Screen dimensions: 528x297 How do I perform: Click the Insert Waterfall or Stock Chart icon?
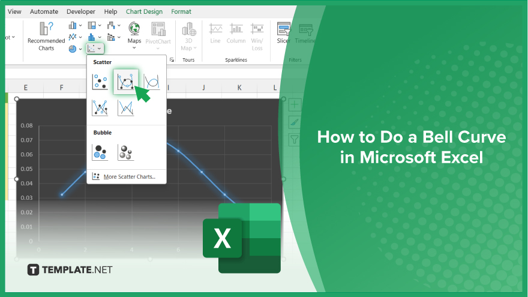click(111, 25)
